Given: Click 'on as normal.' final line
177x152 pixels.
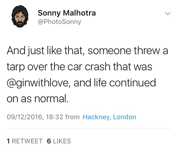Looking at the screenshot, I should coord(37,99).
